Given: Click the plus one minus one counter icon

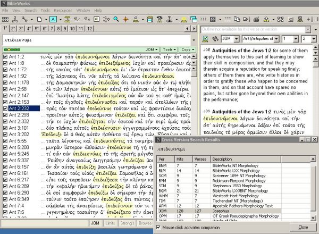Looking at the screenshot, I should [106, 19].
